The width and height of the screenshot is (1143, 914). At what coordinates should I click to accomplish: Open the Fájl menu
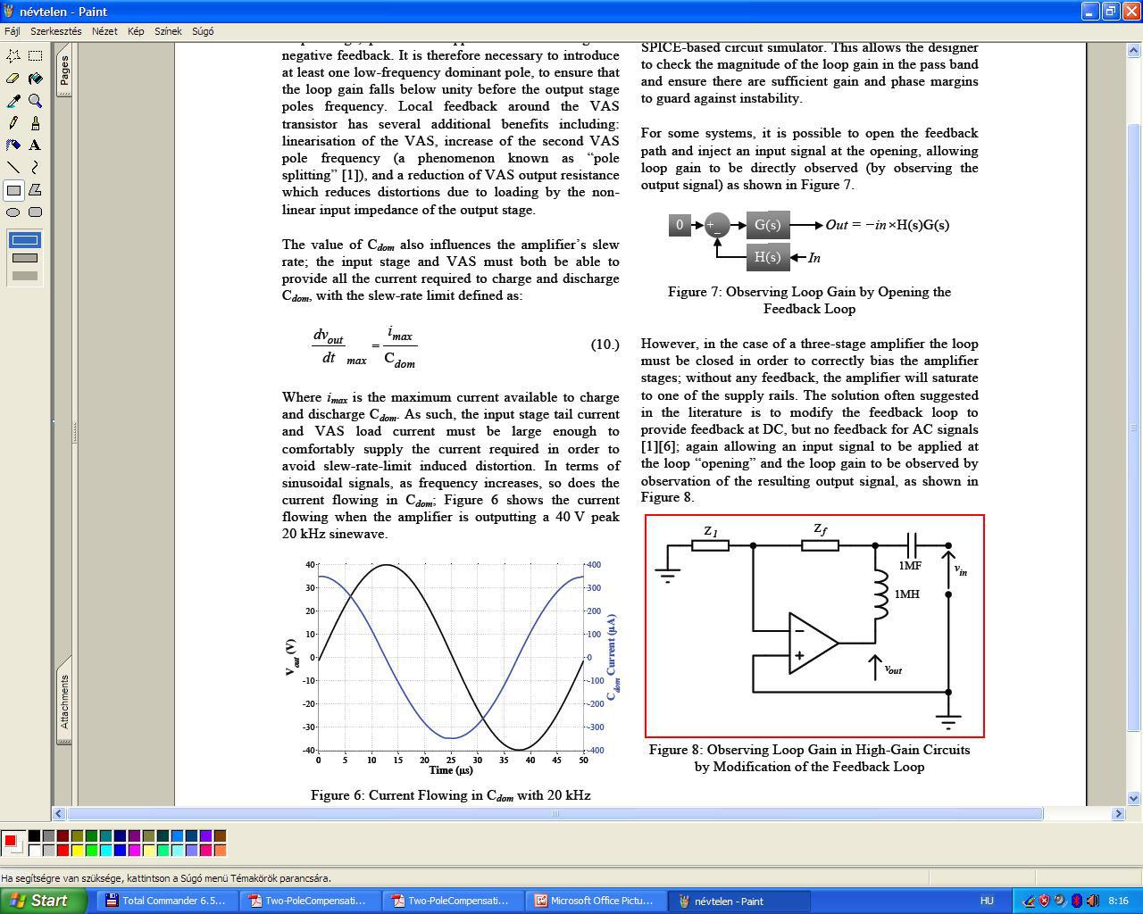coord(13,31)
